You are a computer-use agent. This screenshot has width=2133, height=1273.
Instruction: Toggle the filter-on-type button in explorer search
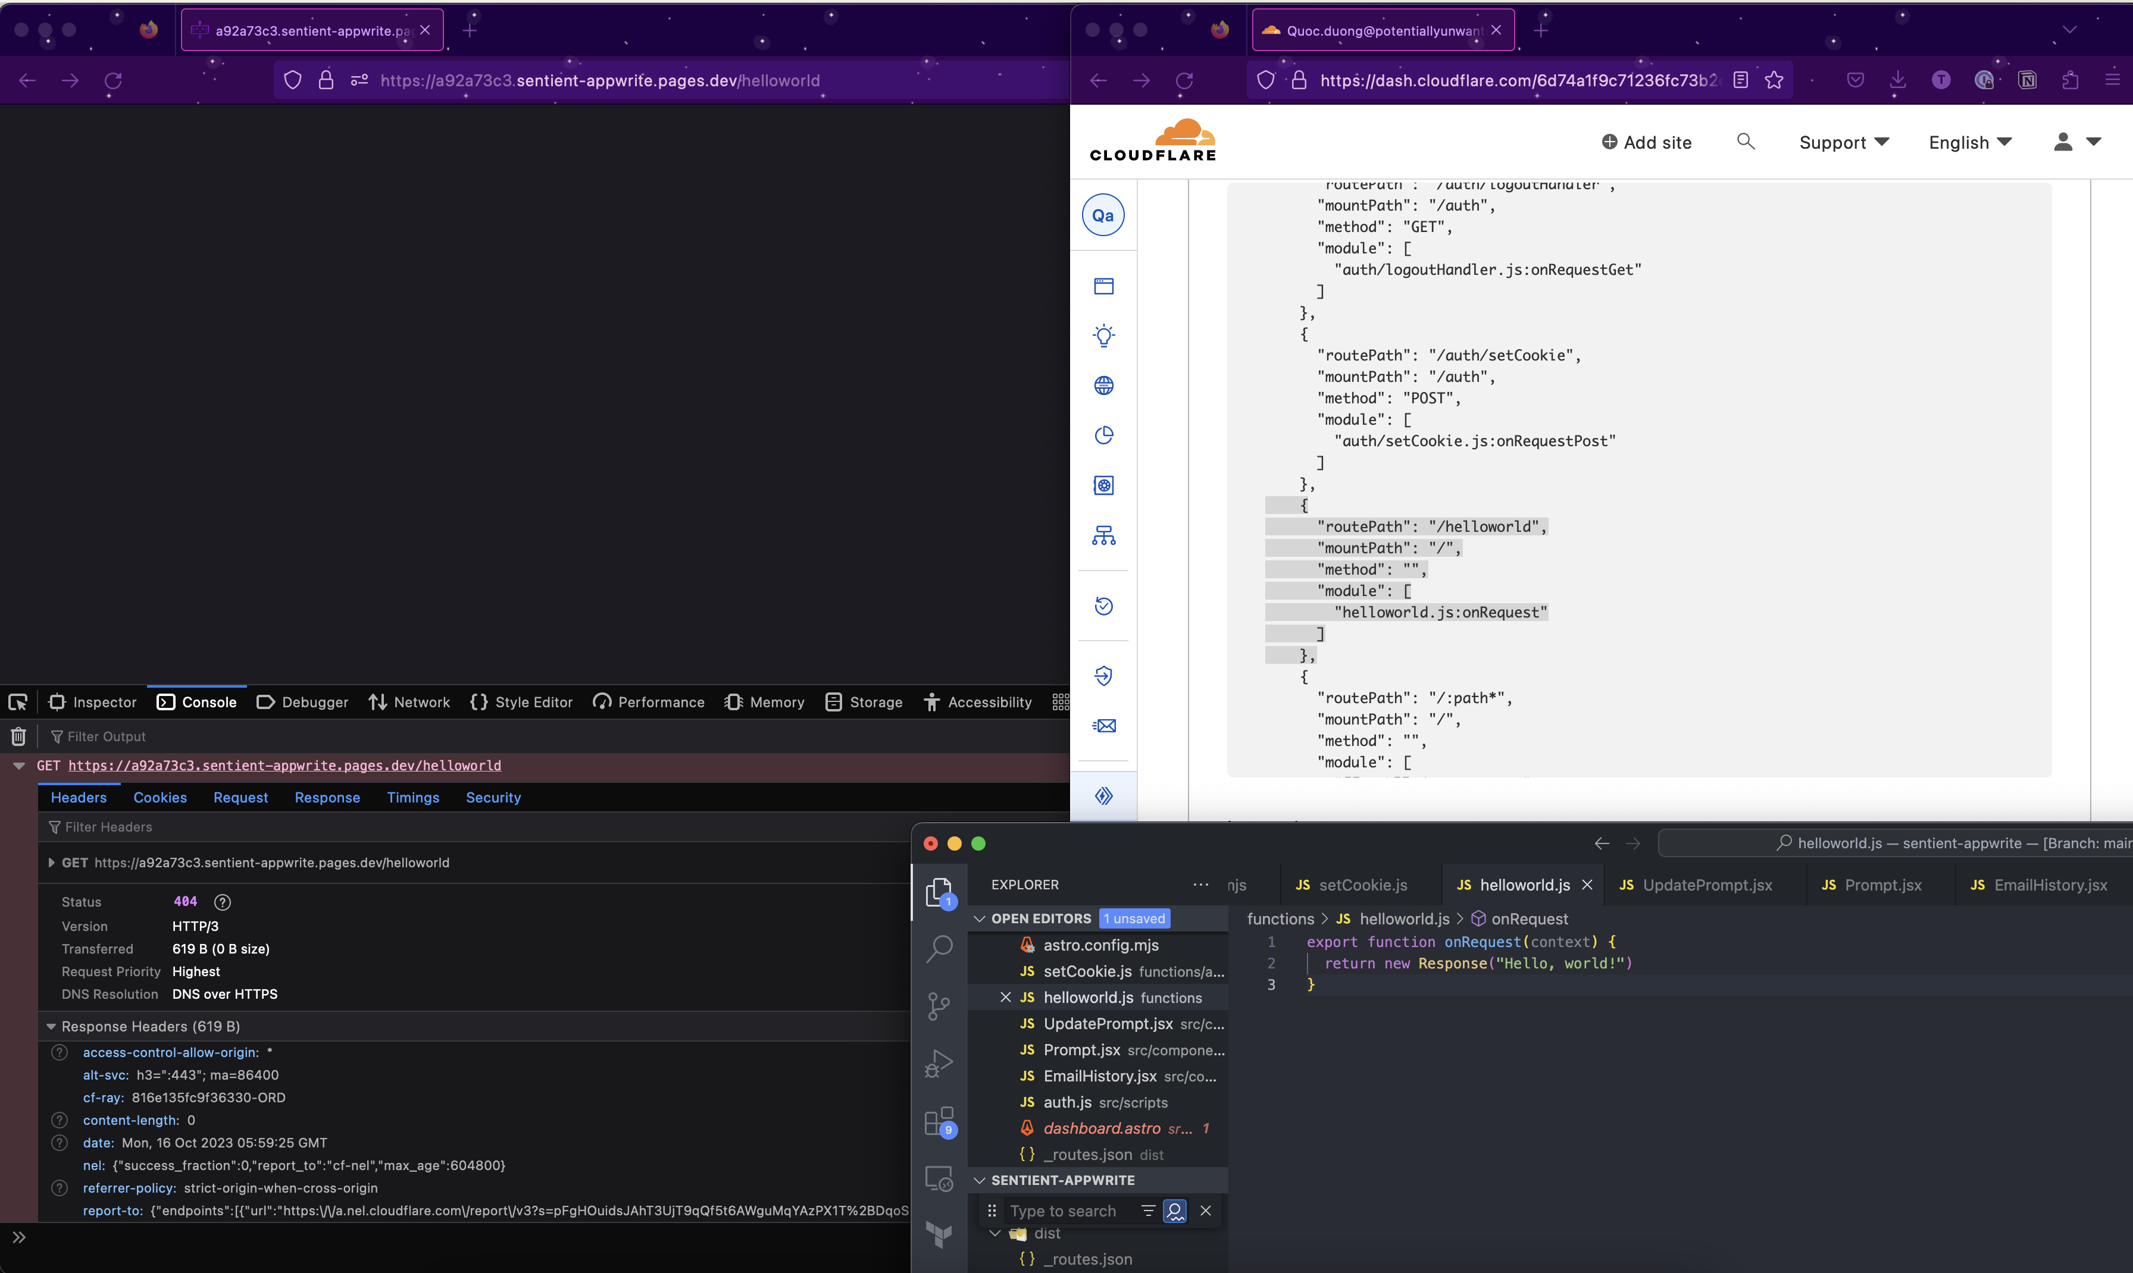pos(1148,1211)
